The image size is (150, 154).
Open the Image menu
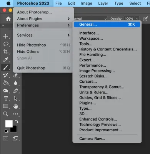tap(87, 3)
